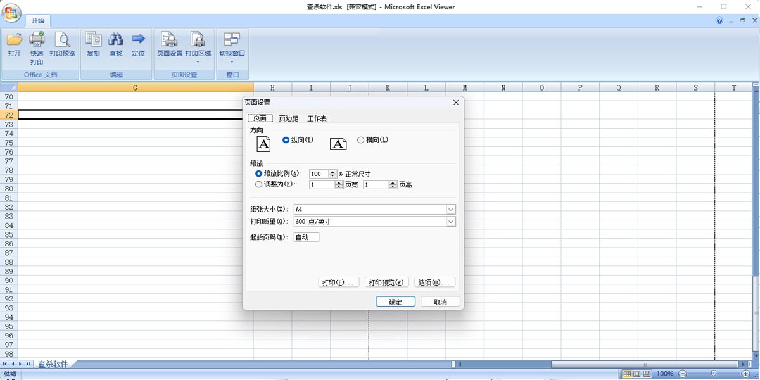This screenshot has width=760, height=380.
Task: Click the 起始页码 field showing 自动
Action: 307,237
